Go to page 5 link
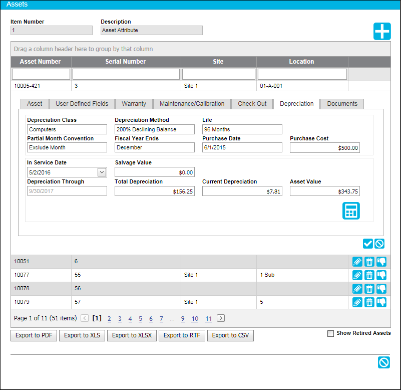Viewport: 401px width, 390px height. pyautogui.click(x=140, y=318)
